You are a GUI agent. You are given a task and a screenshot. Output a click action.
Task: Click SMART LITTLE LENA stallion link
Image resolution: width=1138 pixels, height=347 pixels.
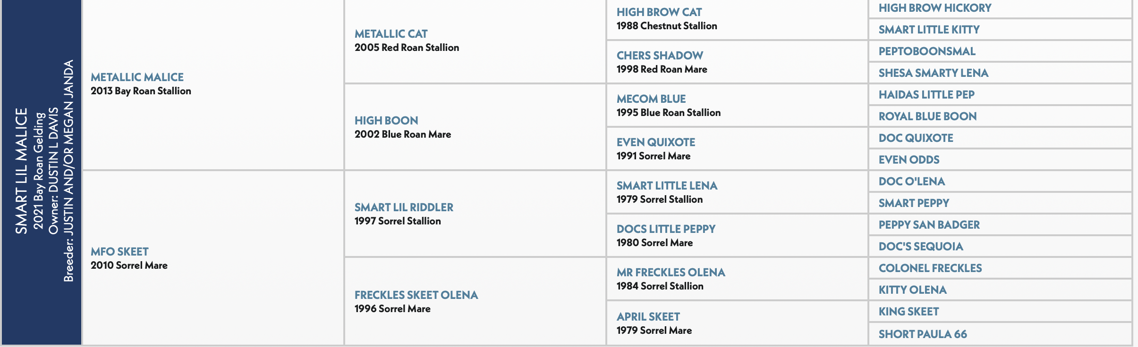tap(667, 185)
